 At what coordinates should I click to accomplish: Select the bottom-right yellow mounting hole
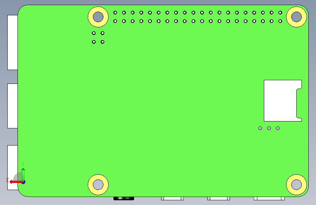[x=296, y=185]
